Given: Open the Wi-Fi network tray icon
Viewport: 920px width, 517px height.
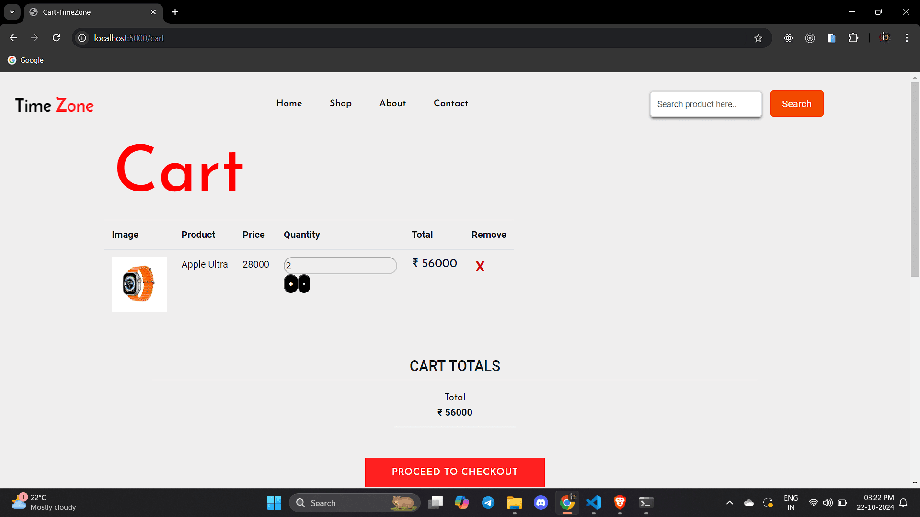Looking at the screenshot, I should [x=813, y=503].
